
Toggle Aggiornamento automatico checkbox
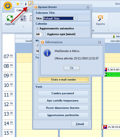37,29
